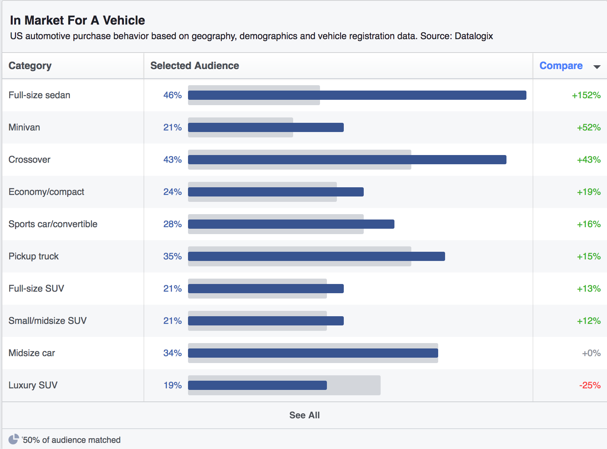Click the 50% of audience matched text
Screen dimensions: 607x449
pyautogui.click(x=71, y=440)
